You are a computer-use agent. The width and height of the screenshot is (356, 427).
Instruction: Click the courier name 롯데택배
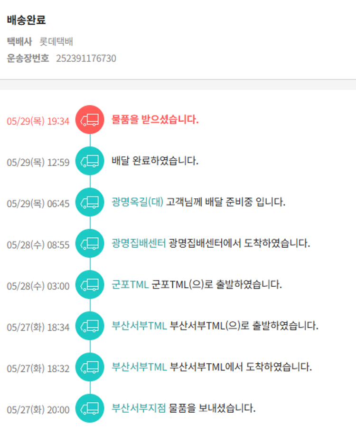coord(56,41)
